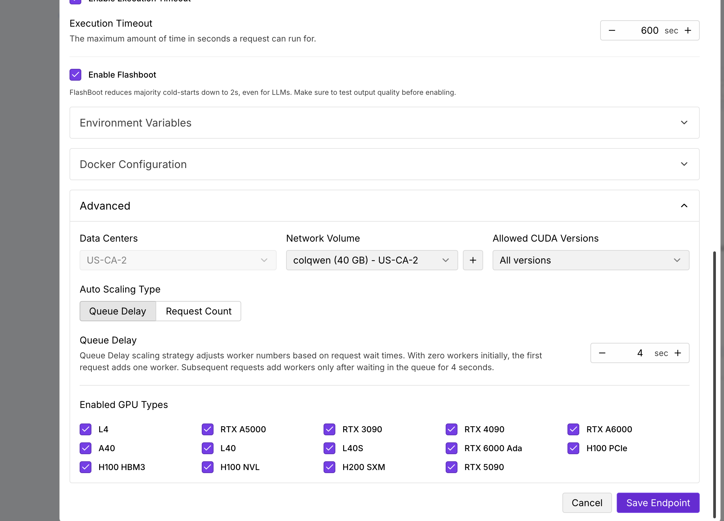
Task: Select Queue Delay scaling type
Action: coord(118,311)
